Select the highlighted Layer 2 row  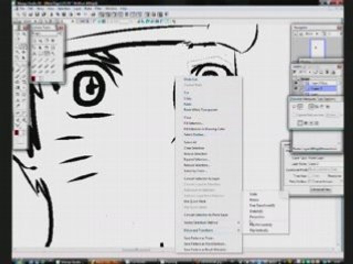tap(321, 89)
